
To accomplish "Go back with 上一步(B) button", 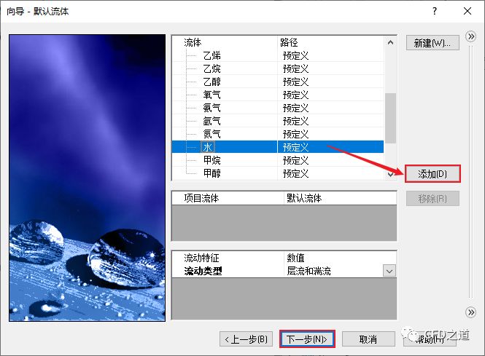I will 247,339.
